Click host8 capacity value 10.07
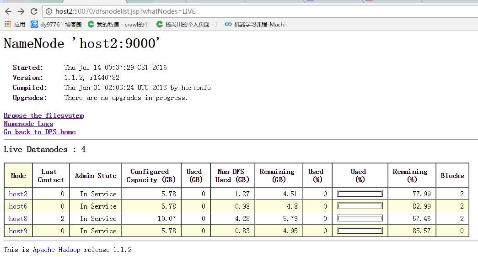 [x=167, y=219]
